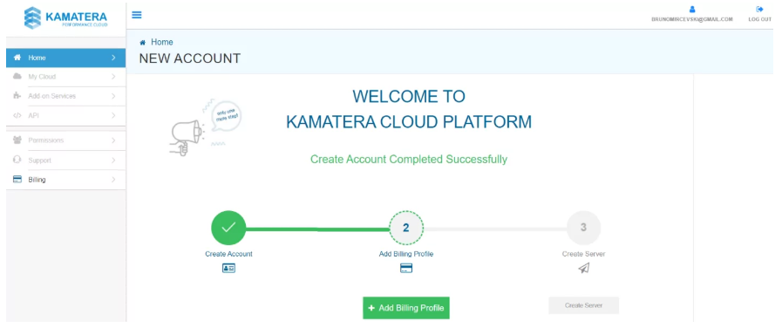Screen dimensions: 782x328
Task: Click the log out arrow icon
Action: pyautogui.click(x=759, y=9)
